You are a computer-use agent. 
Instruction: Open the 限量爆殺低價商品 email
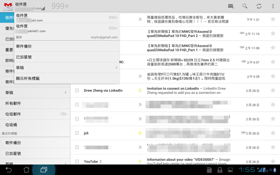(x=188, y=19)
